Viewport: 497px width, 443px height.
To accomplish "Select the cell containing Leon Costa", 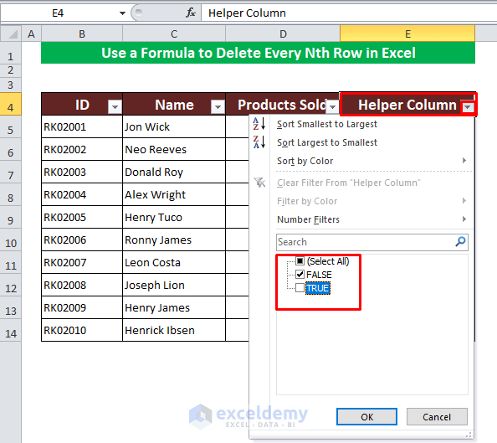I will (174, 262).
